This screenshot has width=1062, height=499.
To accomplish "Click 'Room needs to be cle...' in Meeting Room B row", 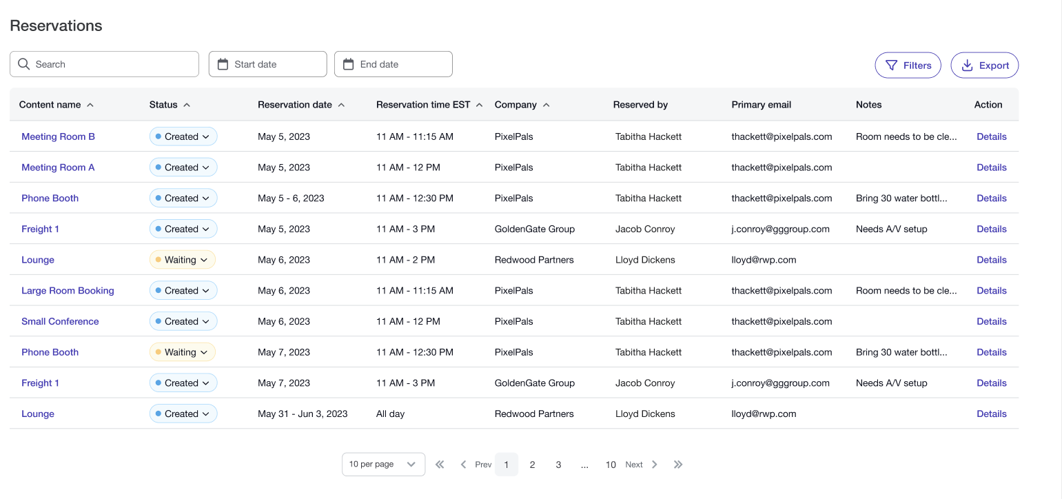I will click(x=906, y=136).
